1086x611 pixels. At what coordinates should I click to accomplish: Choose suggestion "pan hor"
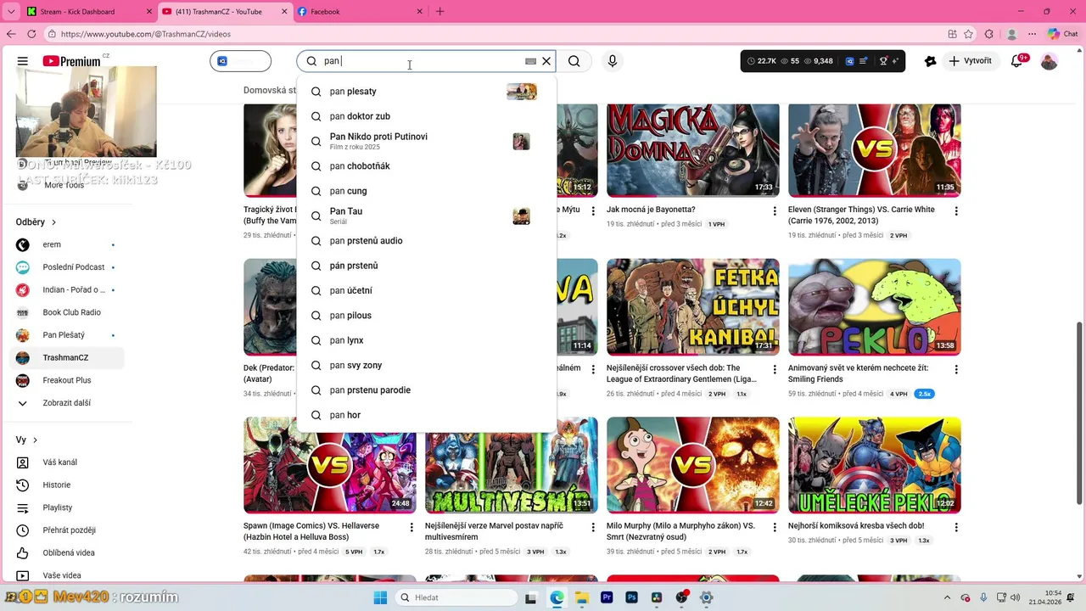(426, 415)
